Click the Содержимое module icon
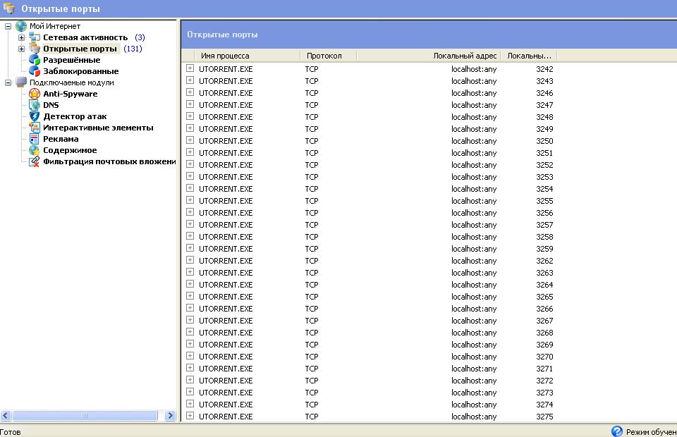677x437 pixels. (34, 150)
